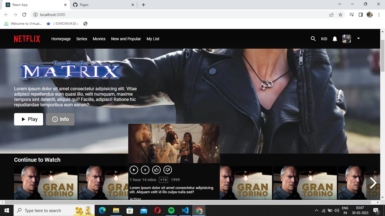Open the Welcome to Virtual... bookmark
This screenshot has width=385, height=216.
pos(23,24)
